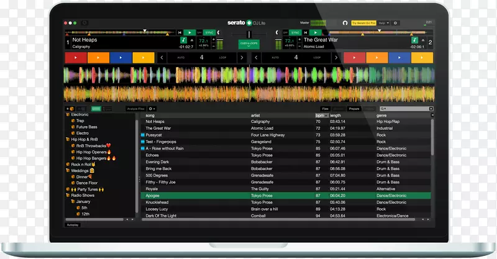497x259 pixels.
Task: Activate the 4-beat auto loop on deck 2
Action: click(296, 58)
